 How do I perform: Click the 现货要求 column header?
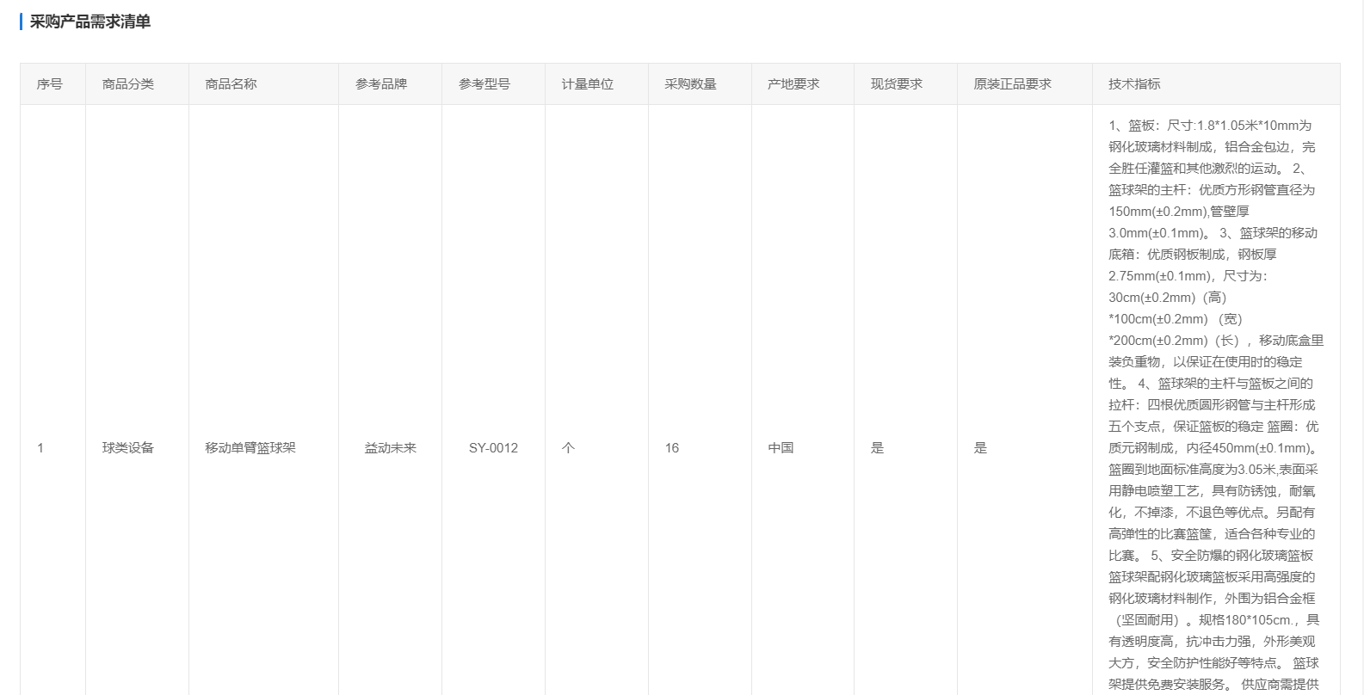897,84
